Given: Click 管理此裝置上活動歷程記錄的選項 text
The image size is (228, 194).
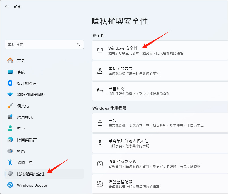Looking at the screenshot, I should coord(134,187).
